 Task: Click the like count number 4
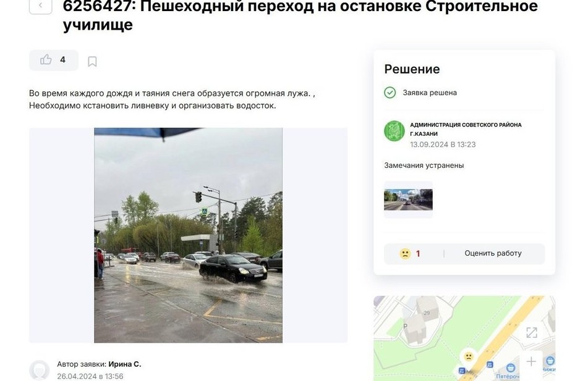coord(62,60)
